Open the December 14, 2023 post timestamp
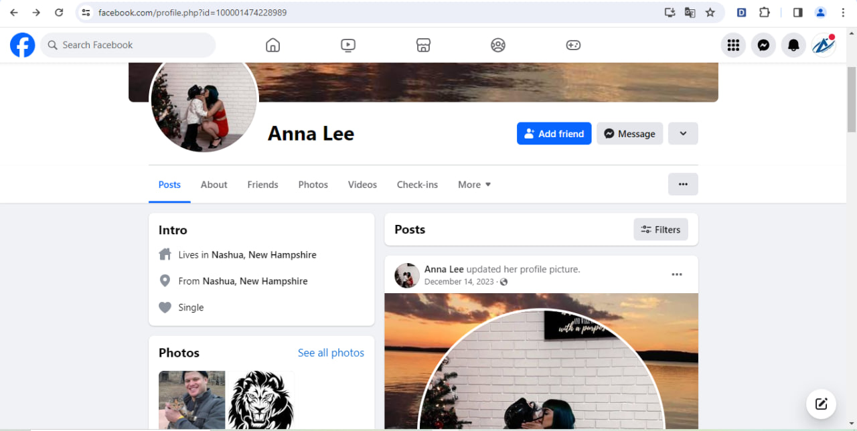Screen dimensions: 857x431 (x=459, y=282)
